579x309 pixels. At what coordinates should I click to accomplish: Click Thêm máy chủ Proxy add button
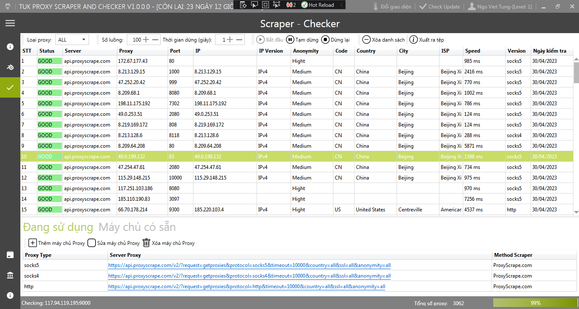pyautogui.click(x=56, y=243)
